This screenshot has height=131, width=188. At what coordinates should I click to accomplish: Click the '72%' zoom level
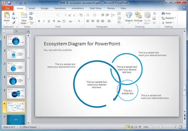tap(146, 127)
